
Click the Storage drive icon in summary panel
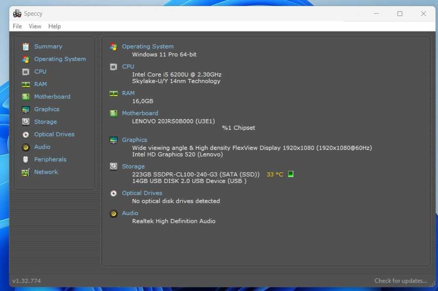point(113,167)
